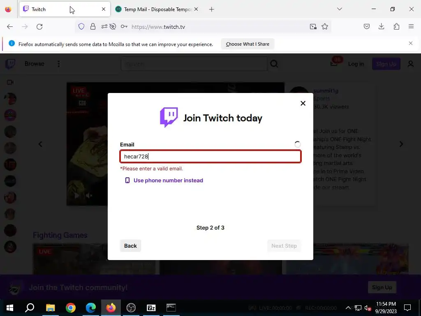
Task: Click Sign Up in Twitch header
Action: pyautogui.click(x=386, y=64)
